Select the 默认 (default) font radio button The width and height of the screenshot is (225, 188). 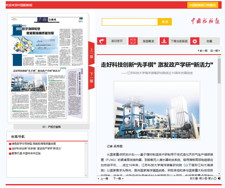point(215,178)
